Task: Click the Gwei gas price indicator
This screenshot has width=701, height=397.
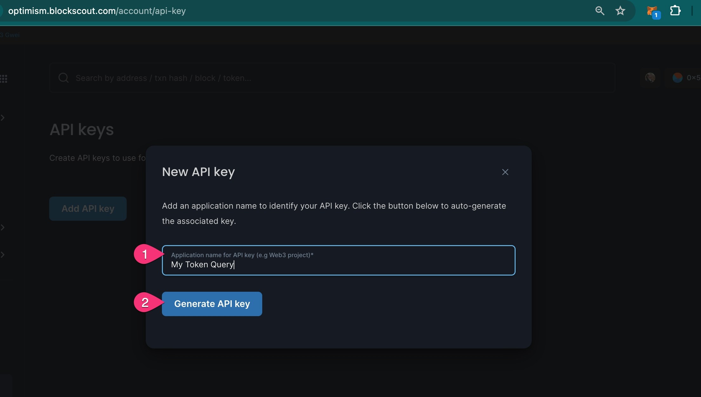Action: pyautogui.click(x=10, y=35)
